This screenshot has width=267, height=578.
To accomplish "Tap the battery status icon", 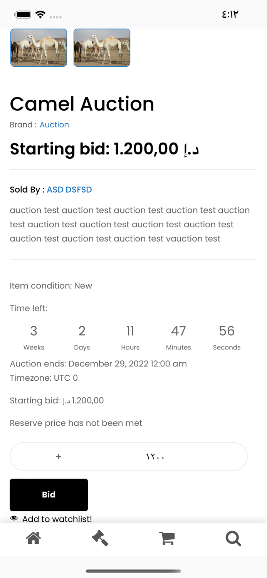I will click(23, 15).
